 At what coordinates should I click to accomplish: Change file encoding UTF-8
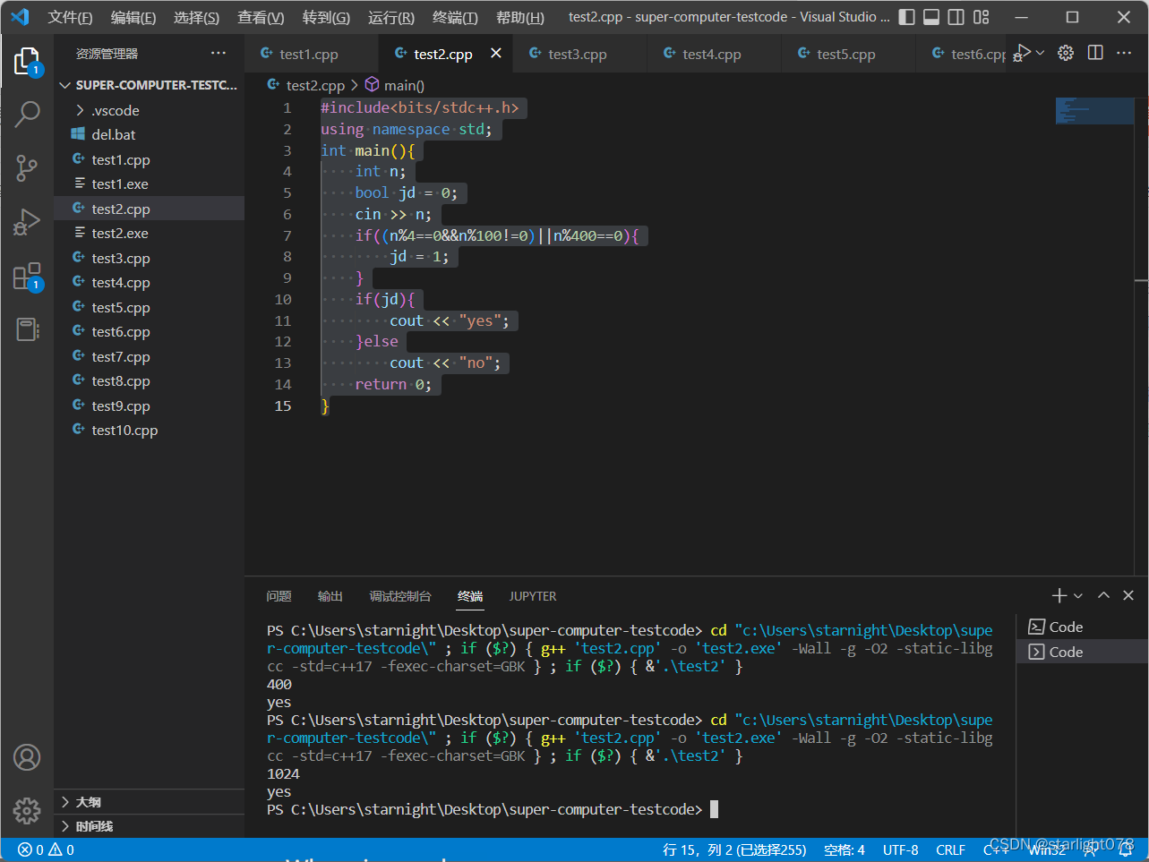pos(901,850)
